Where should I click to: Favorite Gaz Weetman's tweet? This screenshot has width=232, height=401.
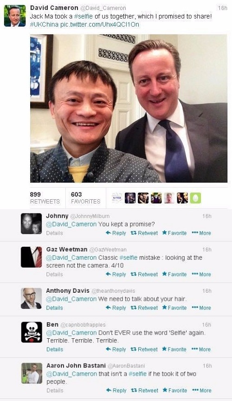174,274
